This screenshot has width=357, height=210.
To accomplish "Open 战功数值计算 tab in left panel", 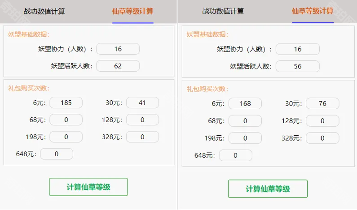I will click(44, 11).
